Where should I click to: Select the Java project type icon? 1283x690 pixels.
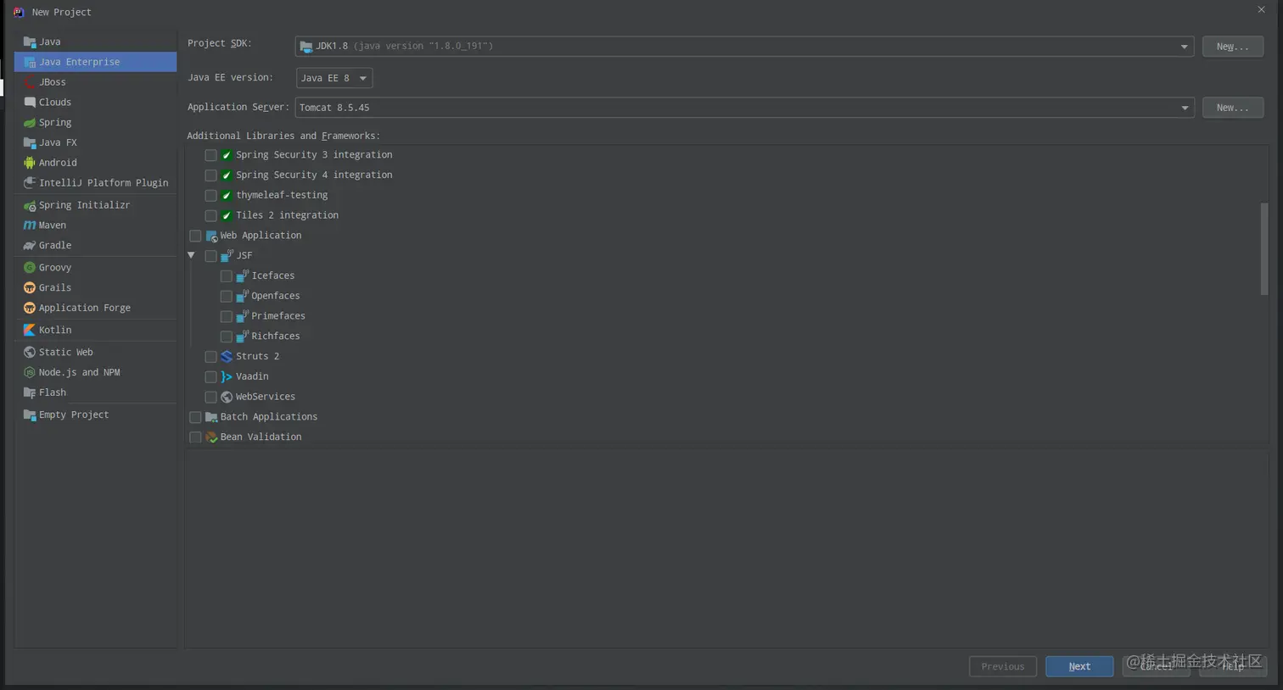[30, 42]
